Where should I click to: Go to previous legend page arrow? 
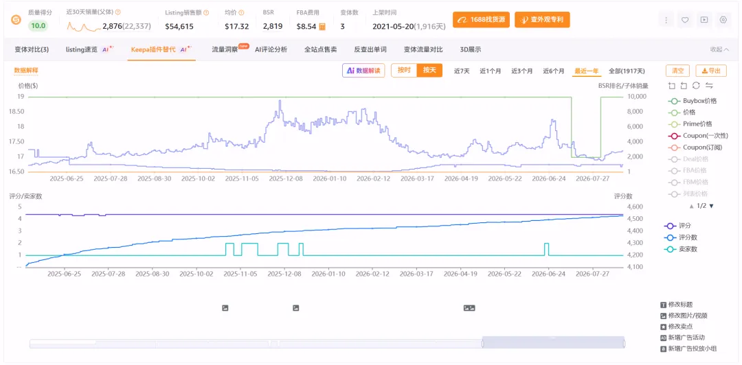[x=692, y=206]
